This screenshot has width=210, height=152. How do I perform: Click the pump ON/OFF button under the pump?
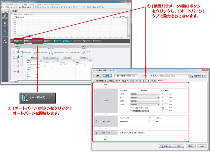tap(34, 57)
